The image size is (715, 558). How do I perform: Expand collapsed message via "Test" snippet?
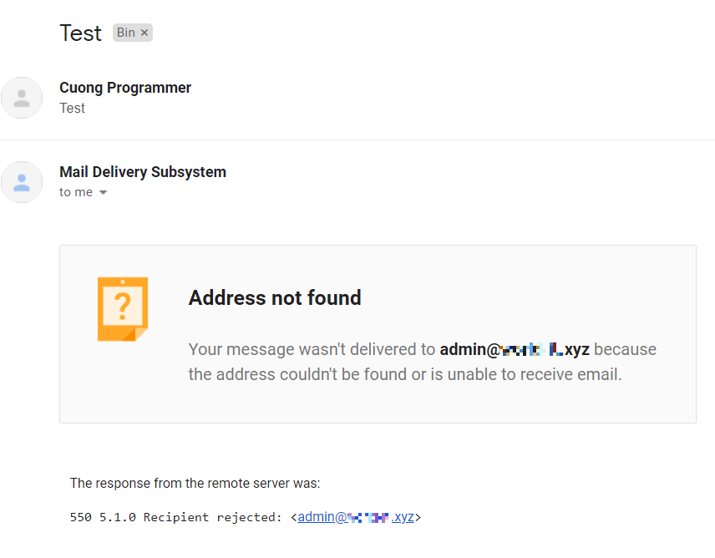coord(73,108)
